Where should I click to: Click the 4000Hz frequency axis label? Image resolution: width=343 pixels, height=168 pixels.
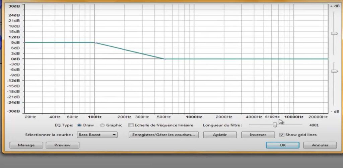coord(254,117)
